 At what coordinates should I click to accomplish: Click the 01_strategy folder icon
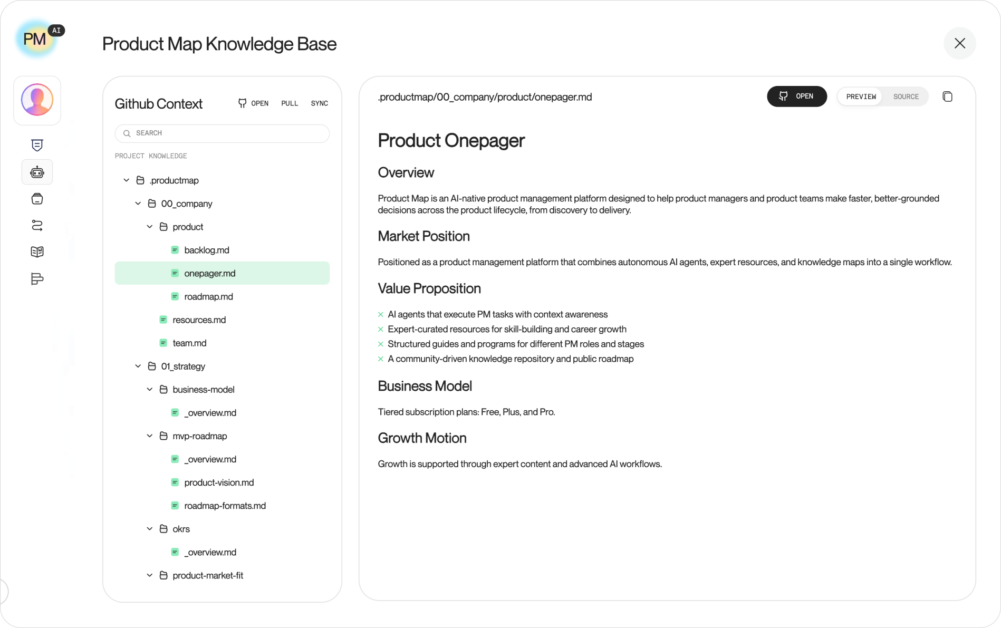point(152,366)
